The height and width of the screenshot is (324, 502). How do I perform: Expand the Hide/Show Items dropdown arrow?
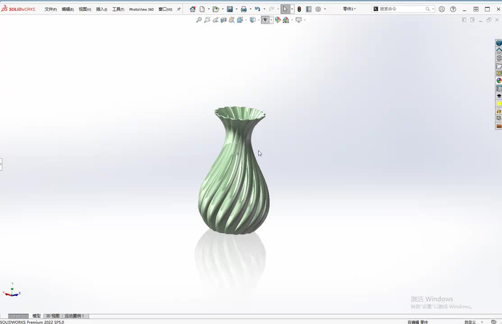[271, 20]
